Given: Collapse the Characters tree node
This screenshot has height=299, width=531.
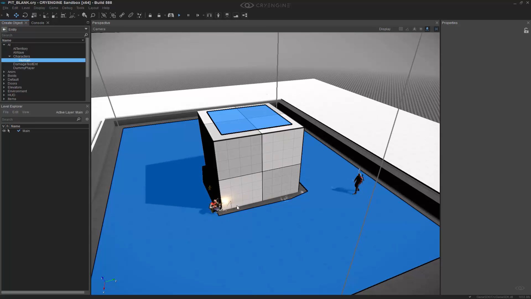Looking at the screenshot, I should click(x=10, y=56).
